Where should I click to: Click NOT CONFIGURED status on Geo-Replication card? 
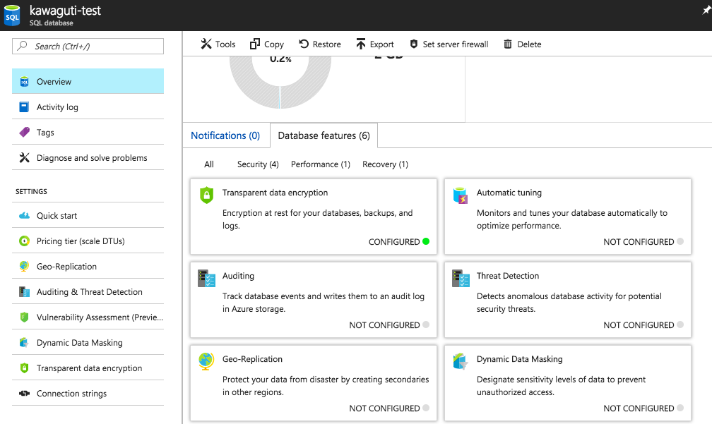tap(389, 408)
